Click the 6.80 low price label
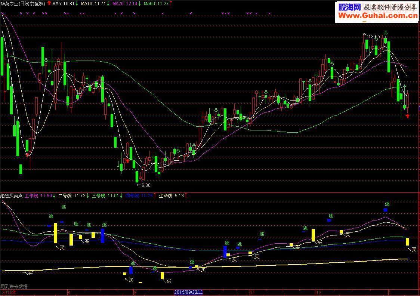 146,185
